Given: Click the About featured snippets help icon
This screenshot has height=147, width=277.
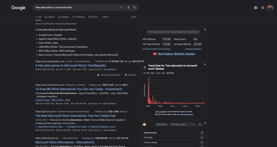Looking at the screenshot, I should coord(98,75).
